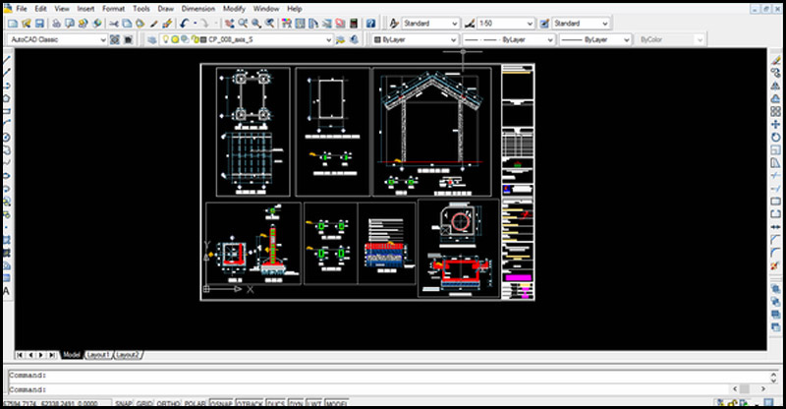Open the Format menu
The width and height of the screenshot is (786, 409).
113,9
